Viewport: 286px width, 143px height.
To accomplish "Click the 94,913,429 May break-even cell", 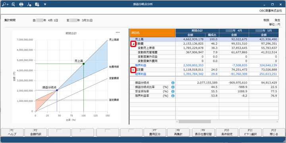I will (264, 83).
